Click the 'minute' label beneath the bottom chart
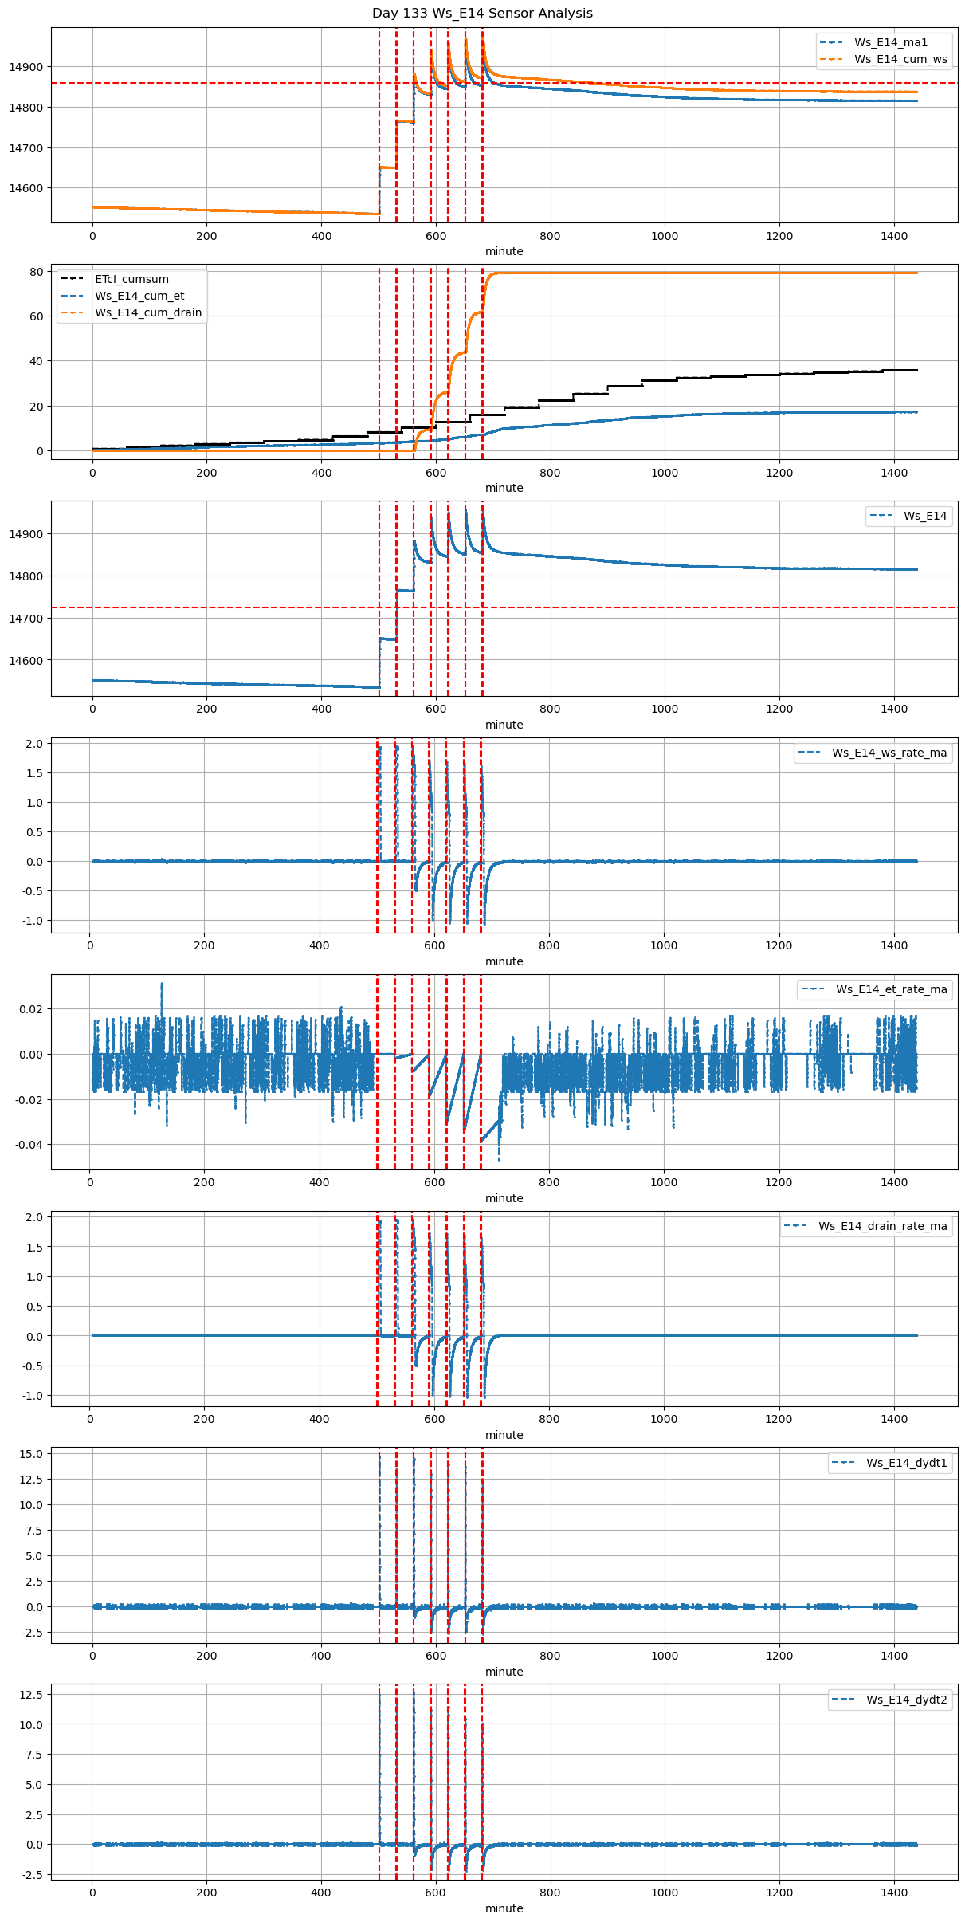Image resolution: width=965 pixels, height=1922 pixels. pyautogui.click(x=504, y=1908)
